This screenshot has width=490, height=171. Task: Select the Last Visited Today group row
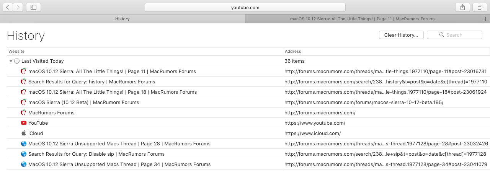click(x=248, y=61)
